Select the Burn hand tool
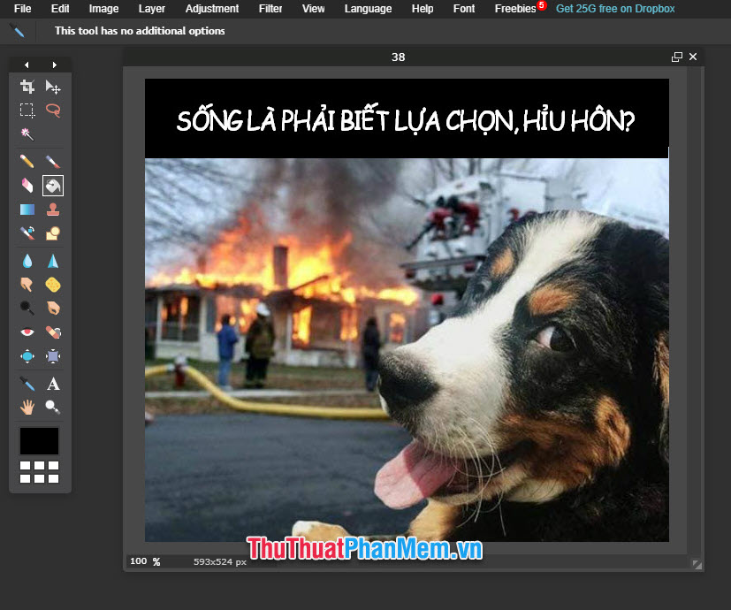Viewport: 731px width, 610px height. pos(53,308)
